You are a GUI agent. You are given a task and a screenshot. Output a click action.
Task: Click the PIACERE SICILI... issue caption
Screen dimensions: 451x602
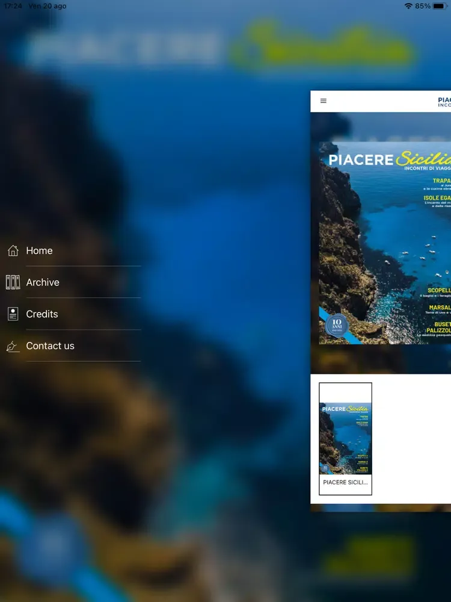click(x=346, y=483)
